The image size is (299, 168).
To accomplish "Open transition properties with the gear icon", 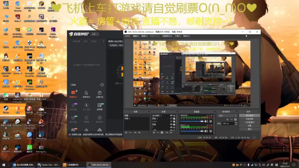I will point(235,119).
